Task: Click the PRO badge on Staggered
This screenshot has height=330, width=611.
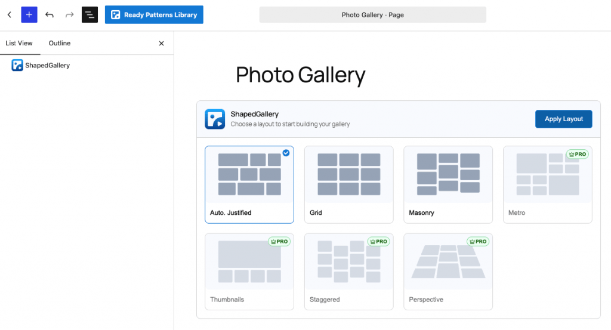Action: [379, 242]
